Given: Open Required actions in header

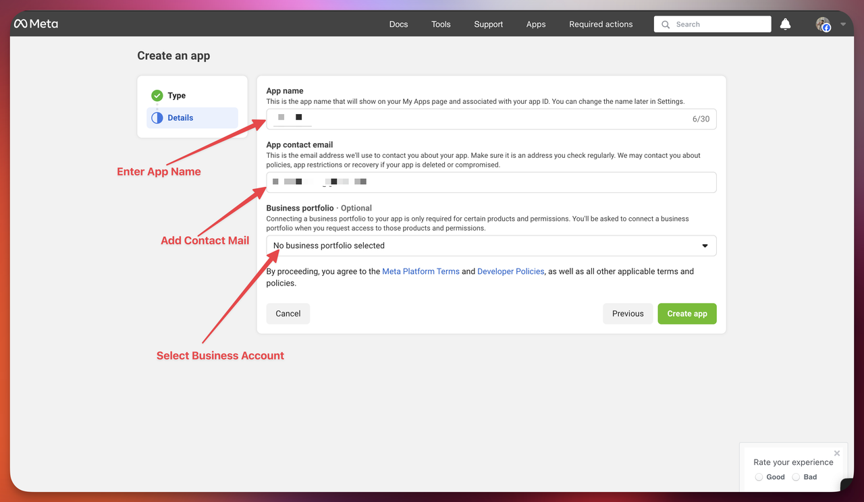Looking at the screenshot, I should coord(601,24).
